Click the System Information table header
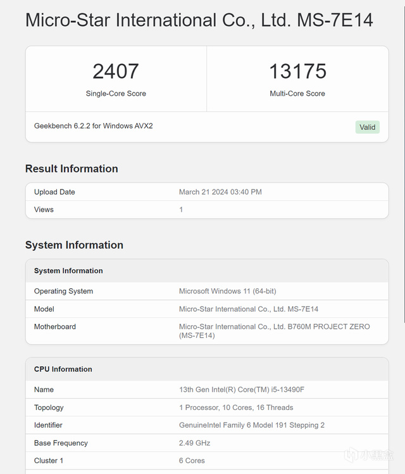Image resolution: width=405 pixels, height=474 pixels. point(68,271)
